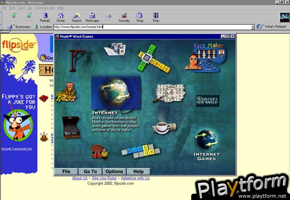The width and height of the screenshot is (290, 200).
Task: Open the Site Use Rules link
Action: (x=104, y=178)
